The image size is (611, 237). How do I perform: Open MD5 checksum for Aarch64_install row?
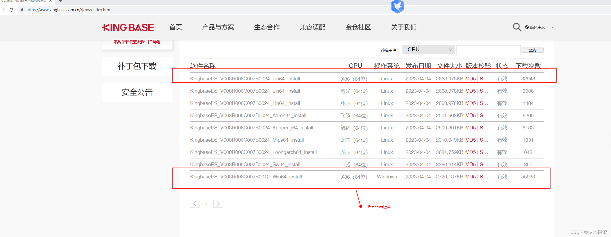point(470,116)
